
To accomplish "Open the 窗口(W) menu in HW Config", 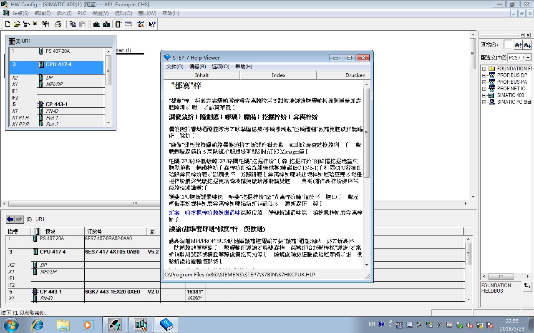I will point(147,13).
